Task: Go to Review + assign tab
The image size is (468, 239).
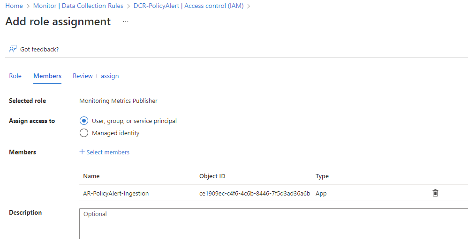Action: click(96, 76)
